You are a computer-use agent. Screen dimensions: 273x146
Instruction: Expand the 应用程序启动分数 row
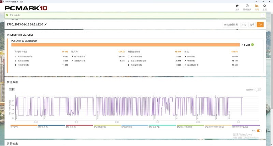16,56
